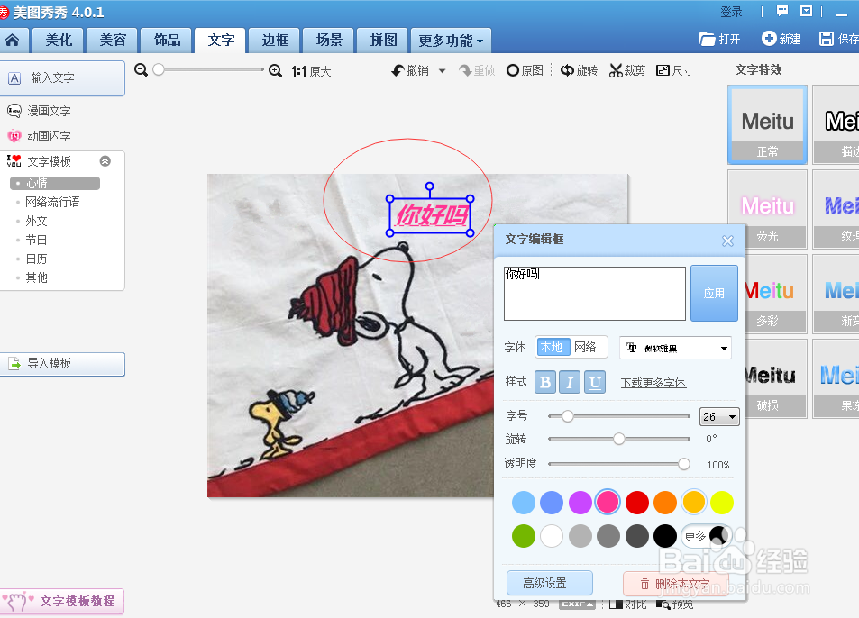Select the 日历 template category
This screenshot has height=618, width=859.
(x=36, y=259)
